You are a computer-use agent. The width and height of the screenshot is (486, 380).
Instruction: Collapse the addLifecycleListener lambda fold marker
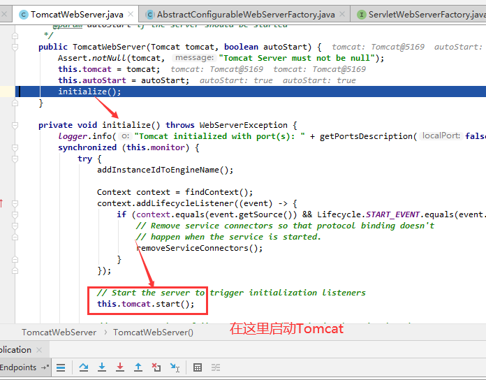click(x=15, y=203)
